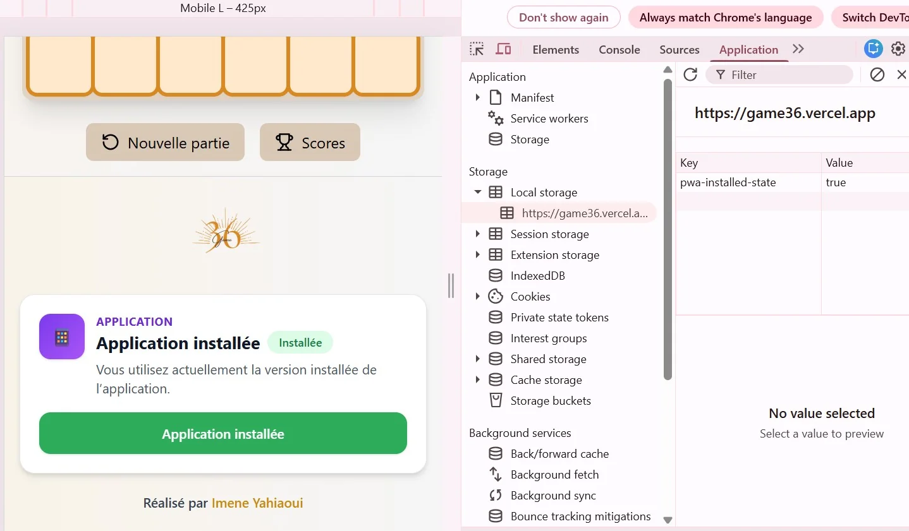The height and width of the screenshot is (531, 909).
Task: Expand the Session storage node
Action: 478,234
